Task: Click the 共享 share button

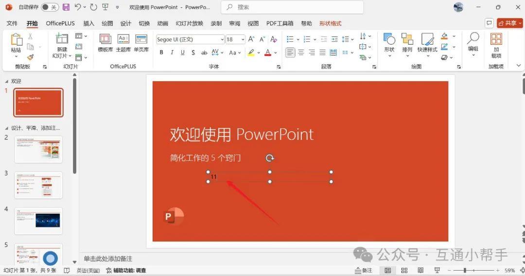Action: [510, 23]
